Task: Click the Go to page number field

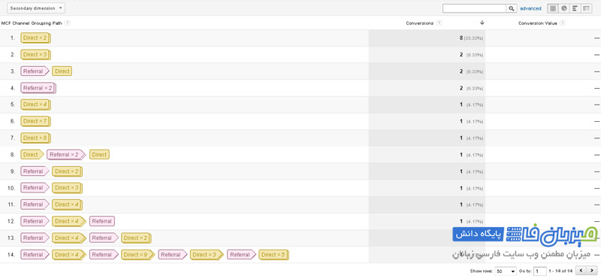Action: (540, 271)
